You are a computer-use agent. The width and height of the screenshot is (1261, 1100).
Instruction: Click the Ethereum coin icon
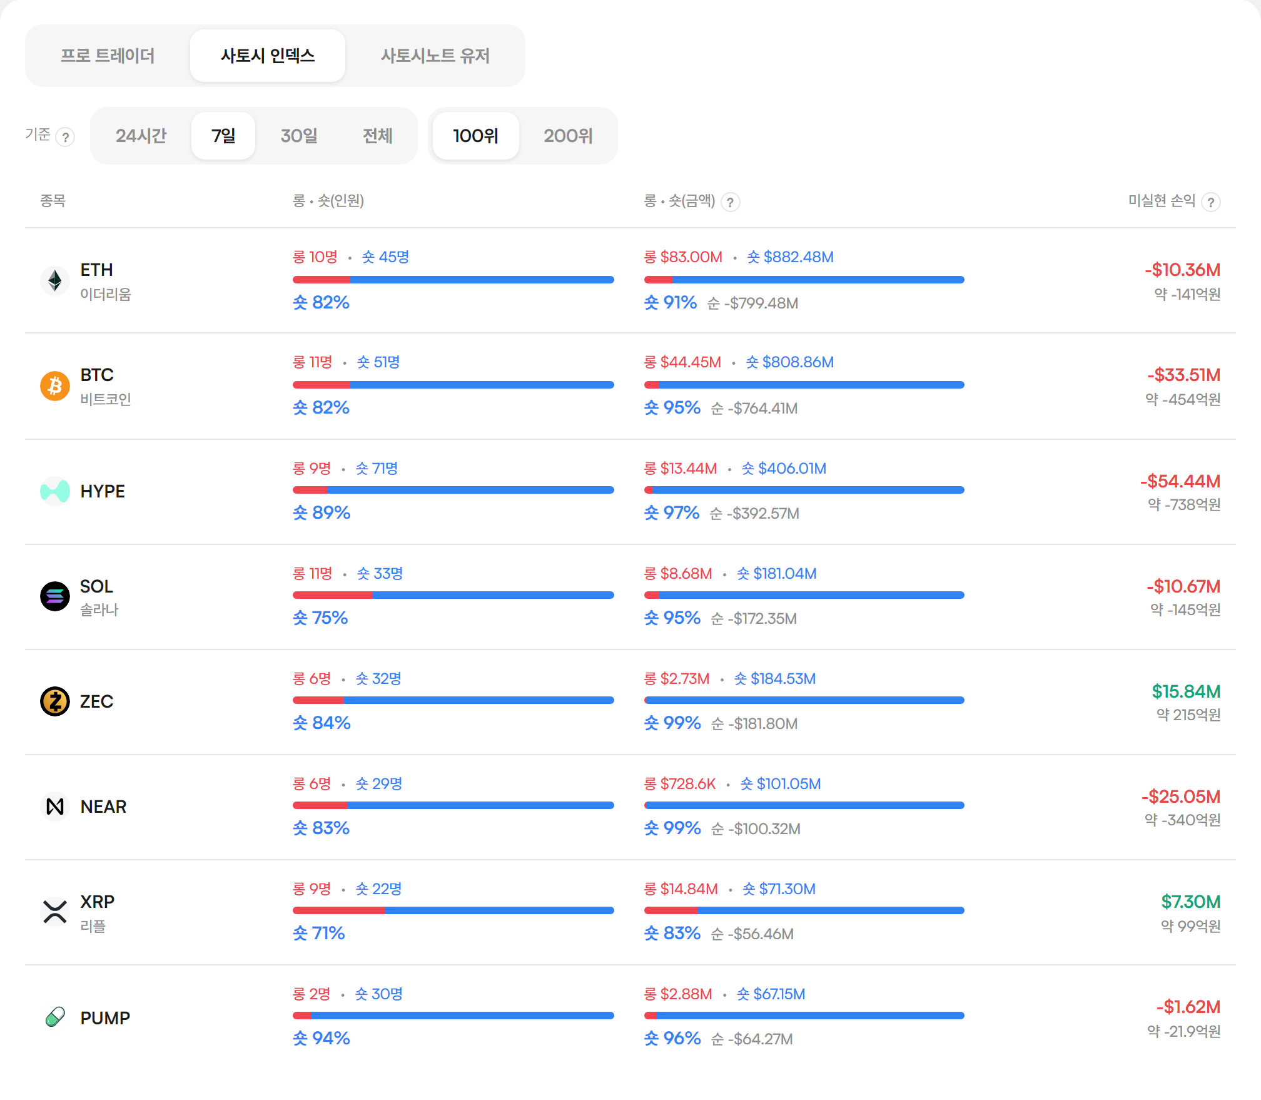tap(55, 280)
